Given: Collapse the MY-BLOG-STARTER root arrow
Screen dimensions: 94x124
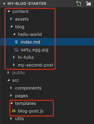Looking at the screenshot, I should (4, 4).
